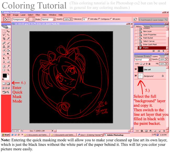This screenshot has width=170, height=154.
Task: Open the pattern picker dropdown arrow
Action: click(x=34, y=19)
